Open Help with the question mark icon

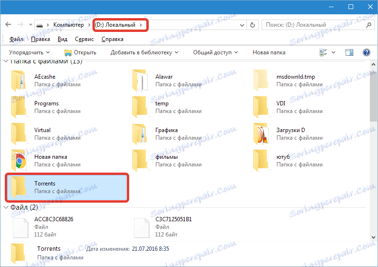[367, 52]
